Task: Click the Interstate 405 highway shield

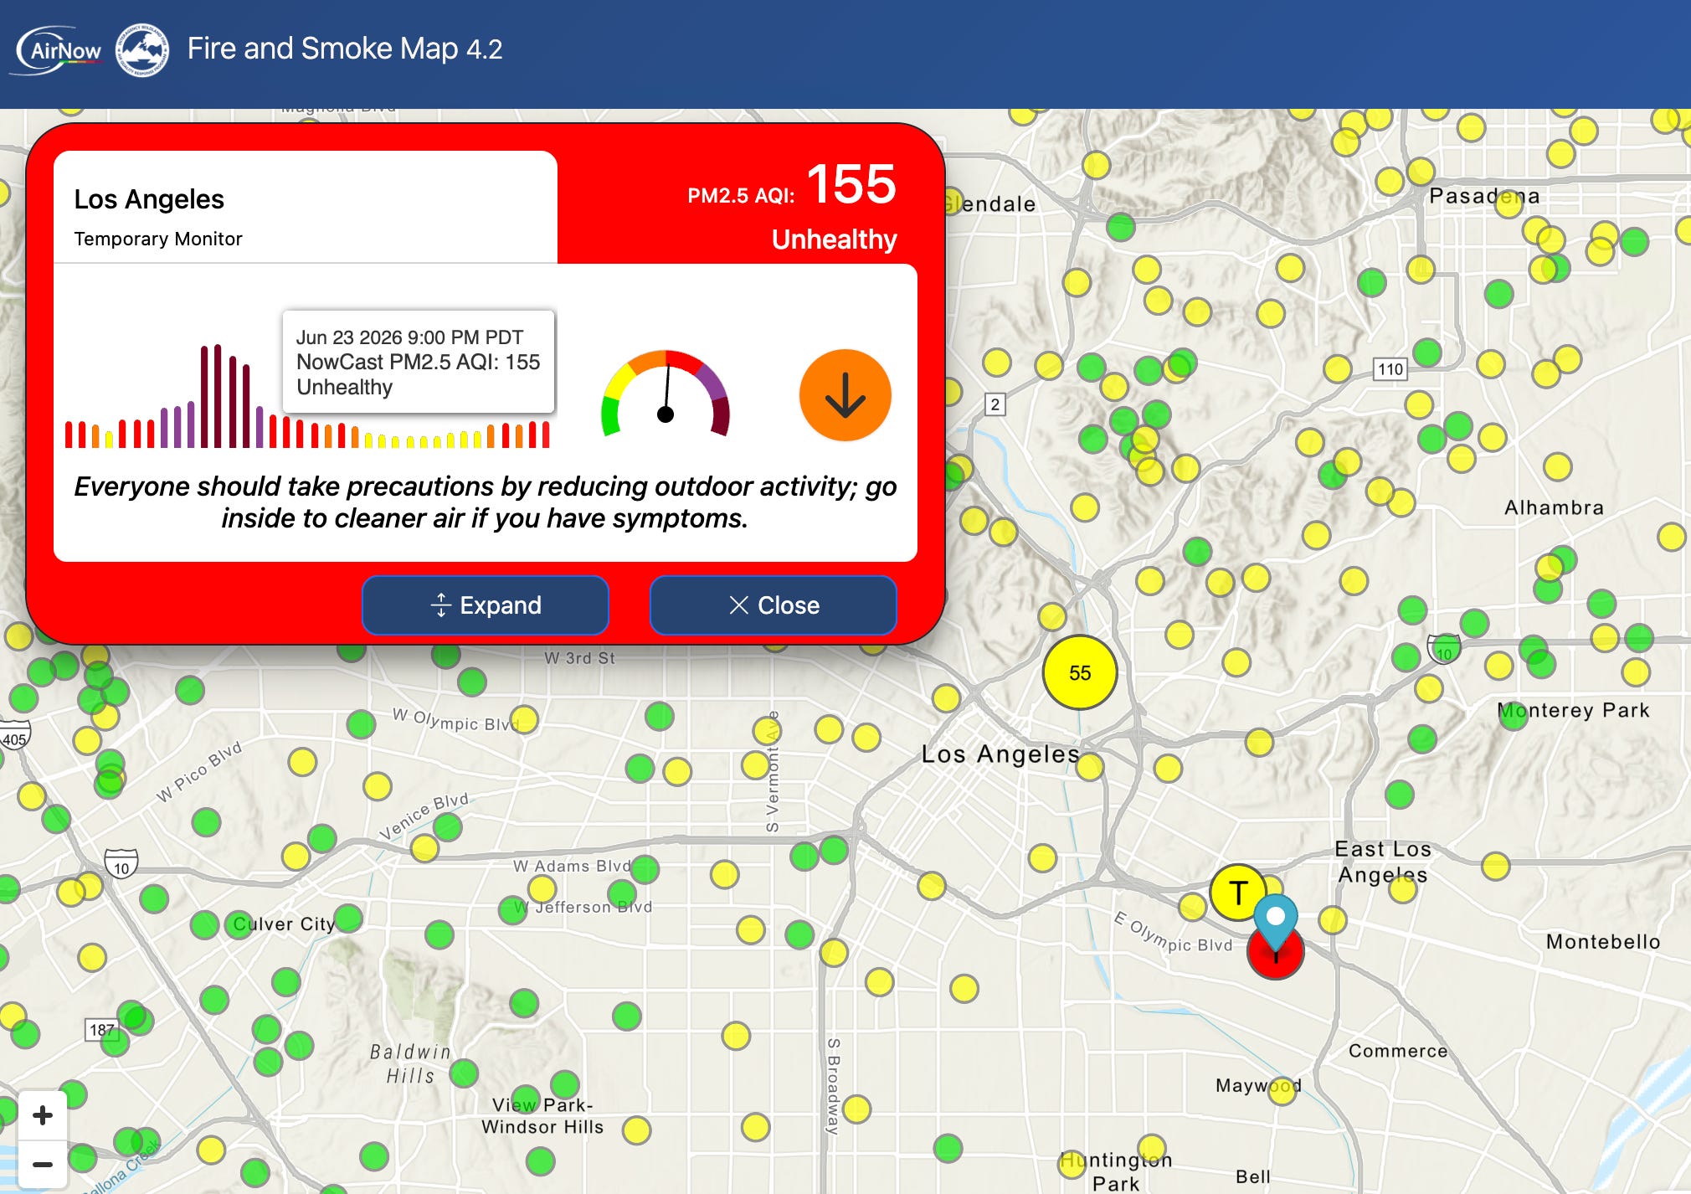Action: coord(14,736)
